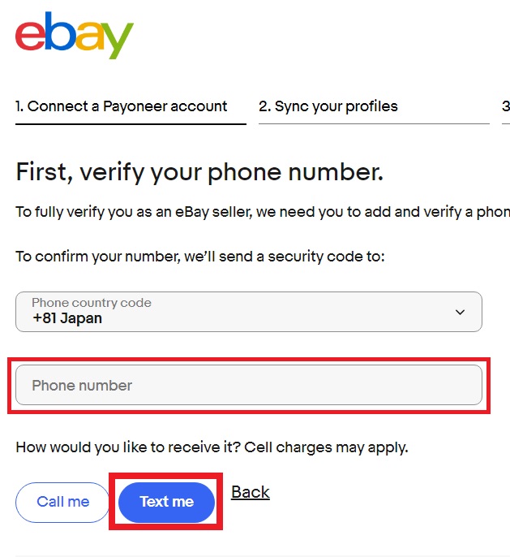Select the +81 Japan value text

pyautogui.click(x=67, y=318)
